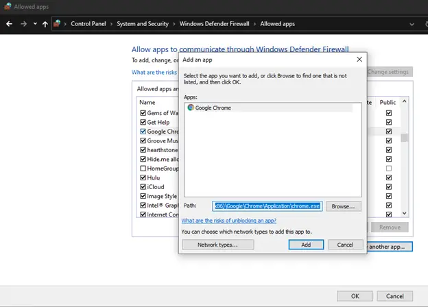This screenshot has width=428, height=307.
Task: Click the Public column header
Action: tap(388, 103)
